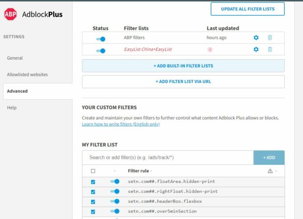Click the EasyList China+EasyList error indicator

(x=210, y=49)
